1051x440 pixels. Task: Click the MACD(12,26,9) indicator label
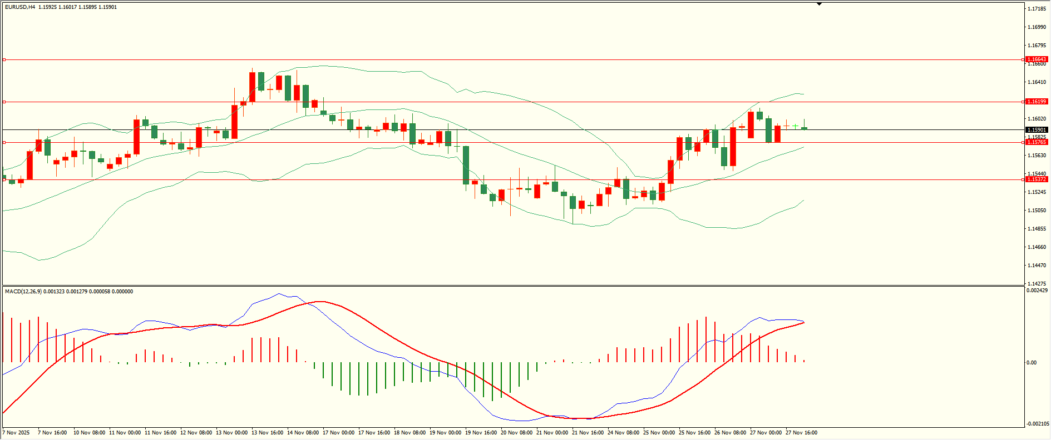tap(23, 292)
